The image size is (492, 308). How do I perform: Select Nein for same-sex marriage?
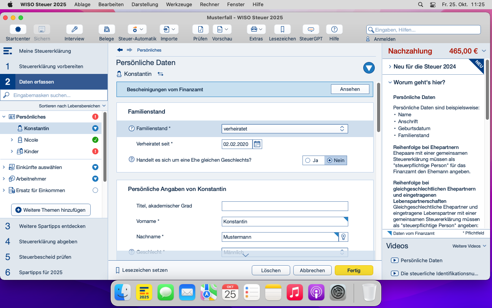[336, 160]
